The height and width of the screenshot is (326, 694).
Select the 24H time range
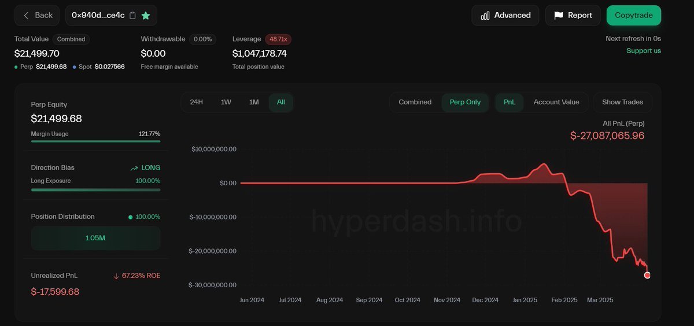pyautogui.click(x=197, y=102)
